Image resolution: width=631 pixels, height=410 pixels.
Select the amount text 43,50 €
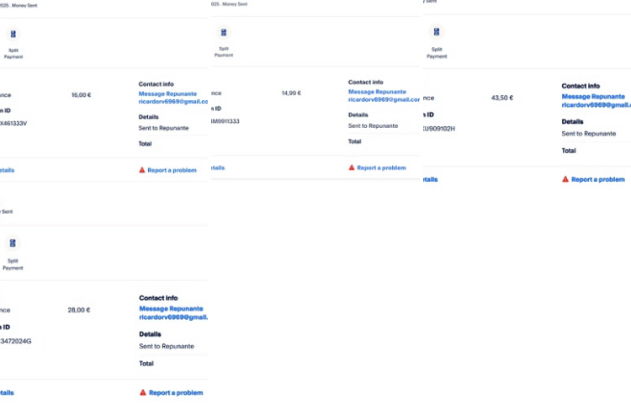coord(502,98)
